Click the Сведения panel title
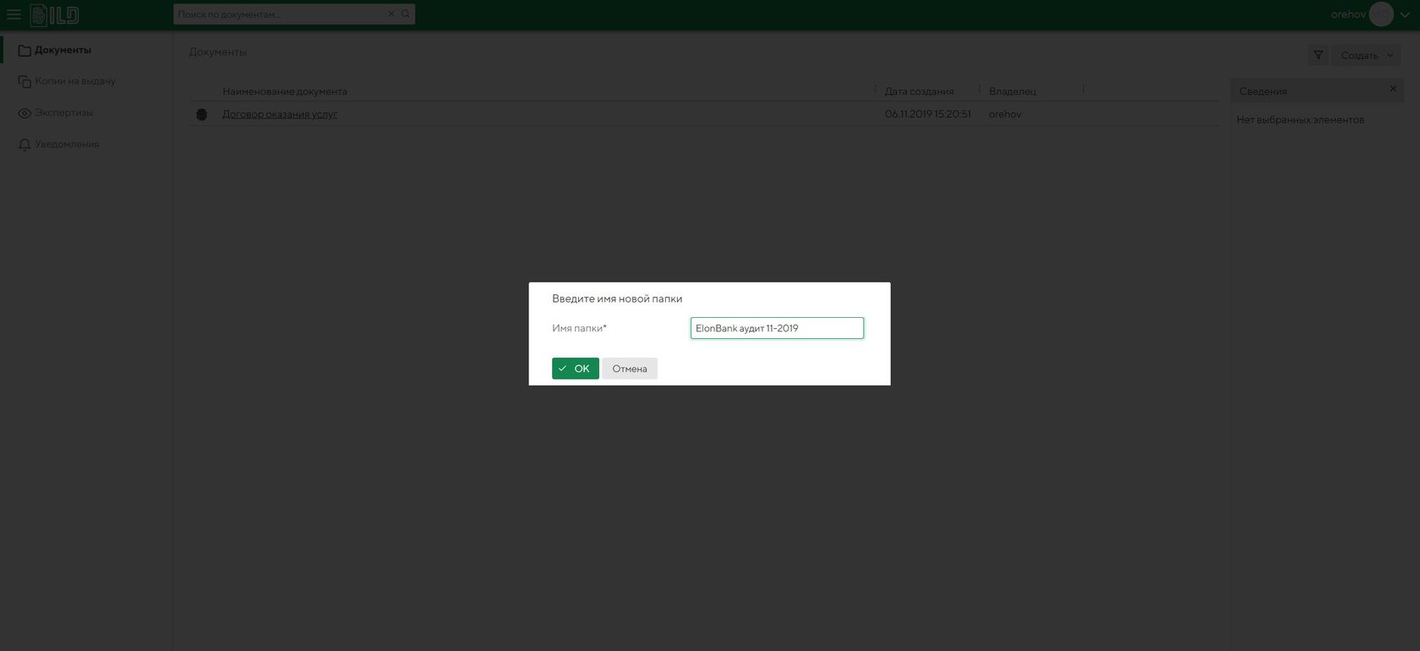This screenshot has height=651, width=1420. coord(1263,91)
